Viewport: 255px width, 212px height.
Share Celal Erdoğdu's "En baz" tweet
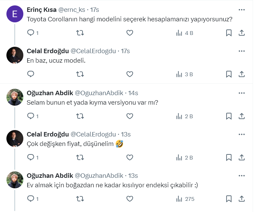(242, 74)
